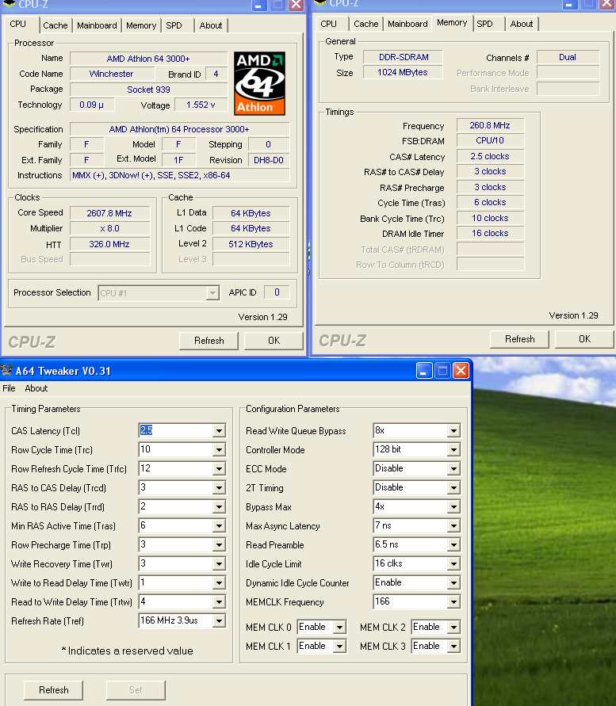Expand the Controller Mode 128 bit dropdown

click(x=453, y=450)
